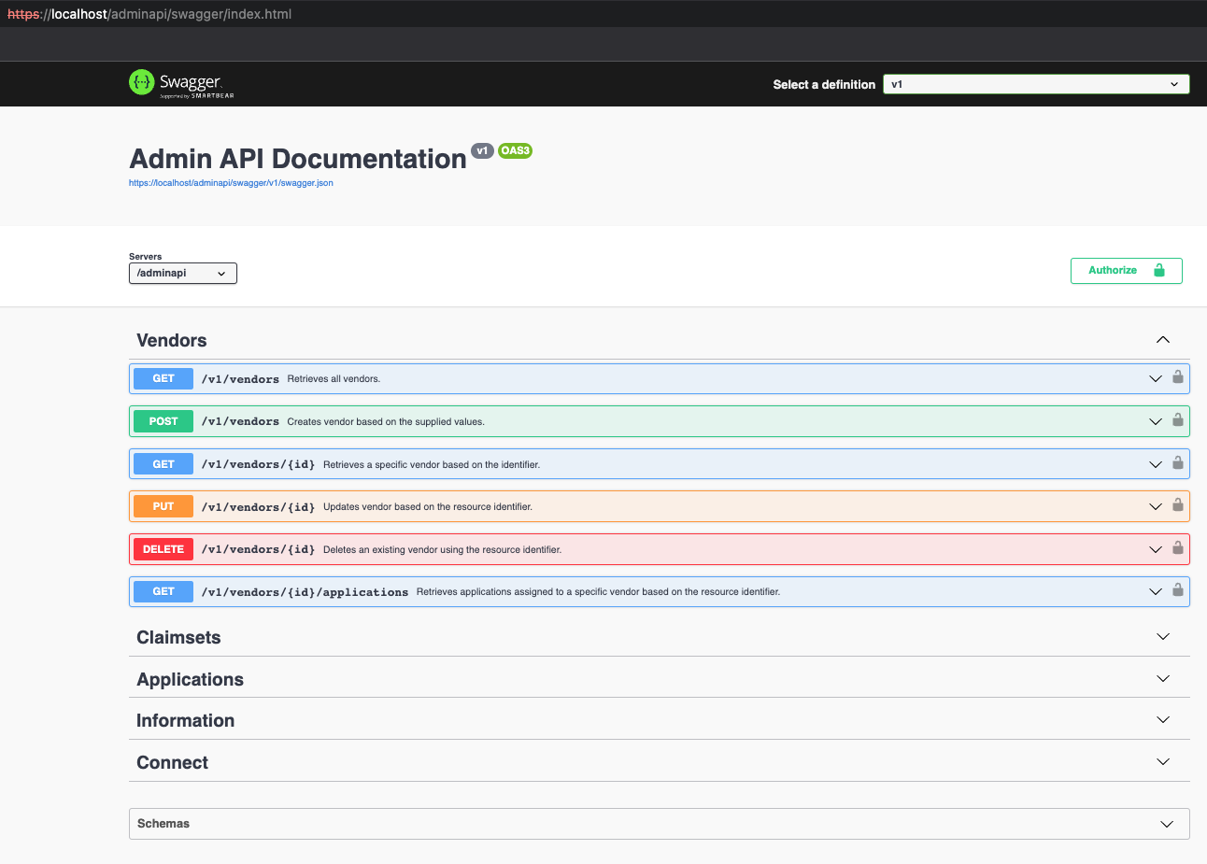Click the OAS3 badge
The width and height of the screenshot is (1207, 864).
tap(515, 150)
